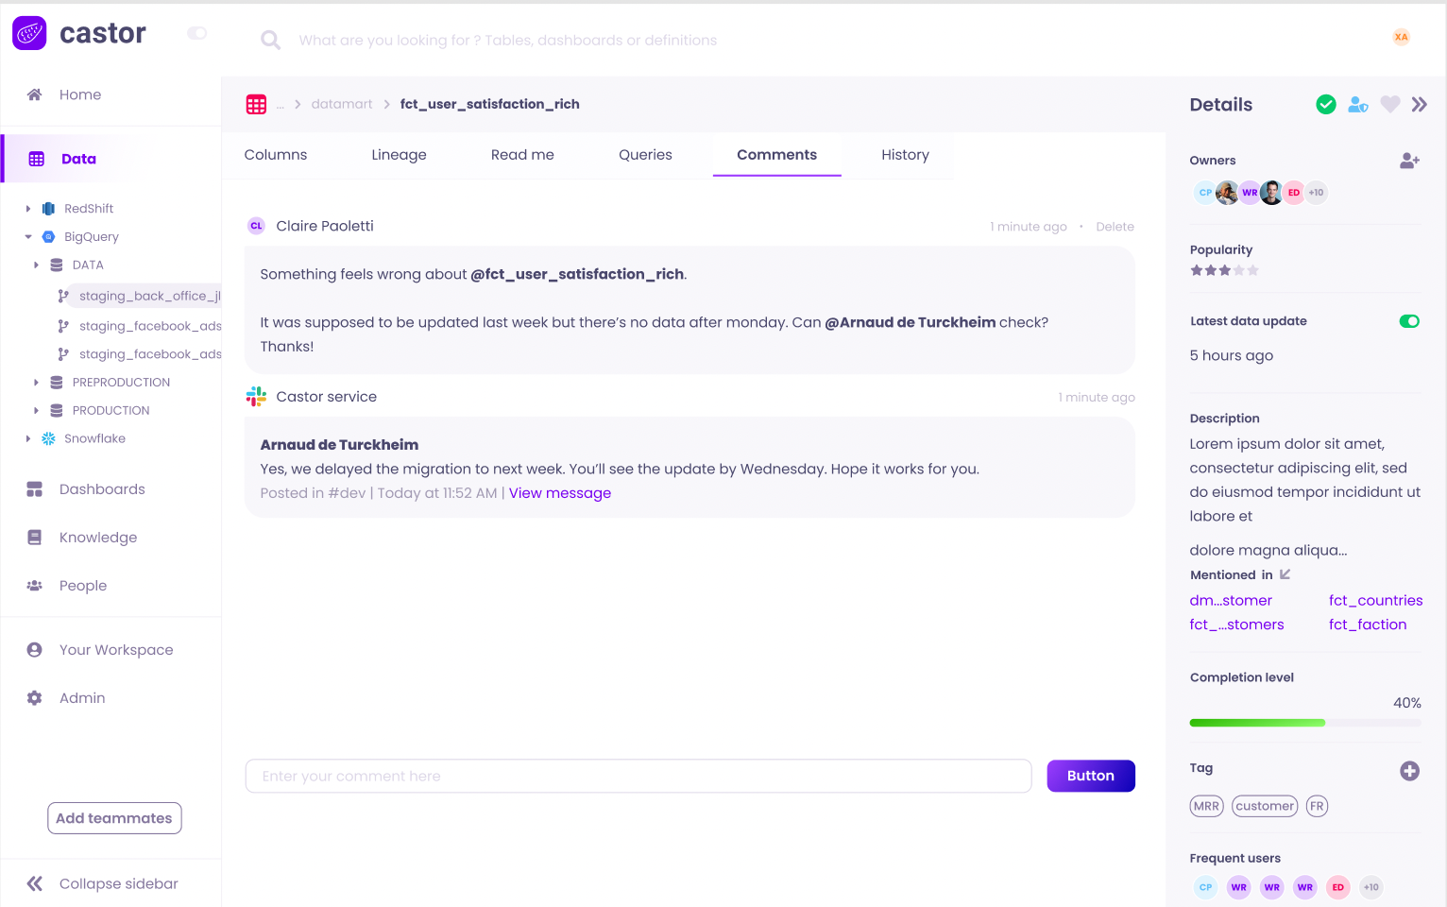Add a tag with the plus icon

click(x=1409, y=771)
